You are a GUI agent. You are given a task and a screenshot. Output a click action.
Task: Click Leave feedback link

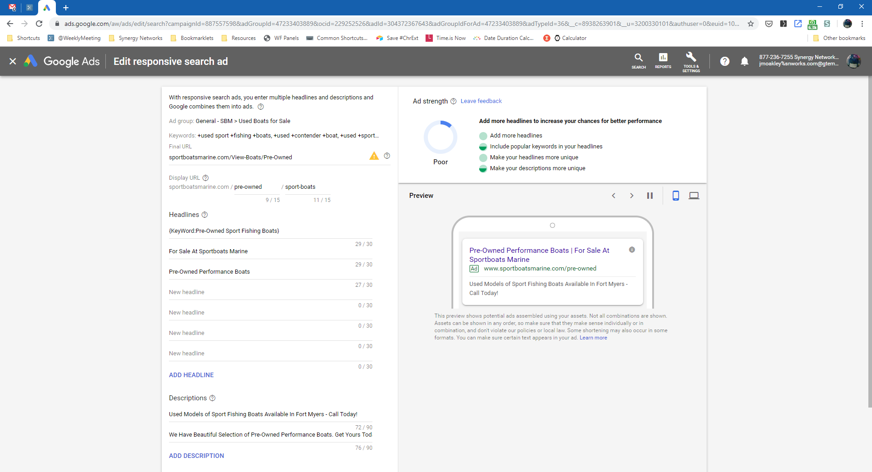481,101
